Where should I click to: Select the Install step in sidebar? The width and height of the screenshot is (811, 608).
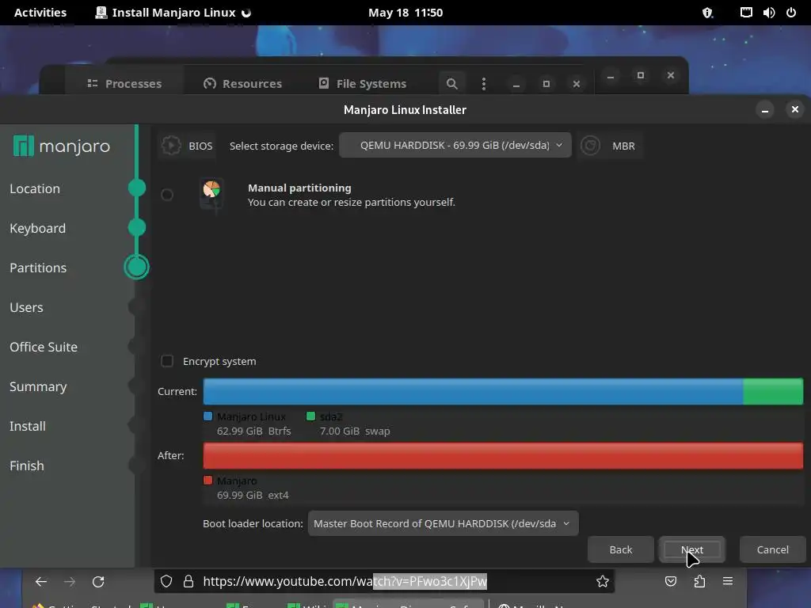pos(28,426)
